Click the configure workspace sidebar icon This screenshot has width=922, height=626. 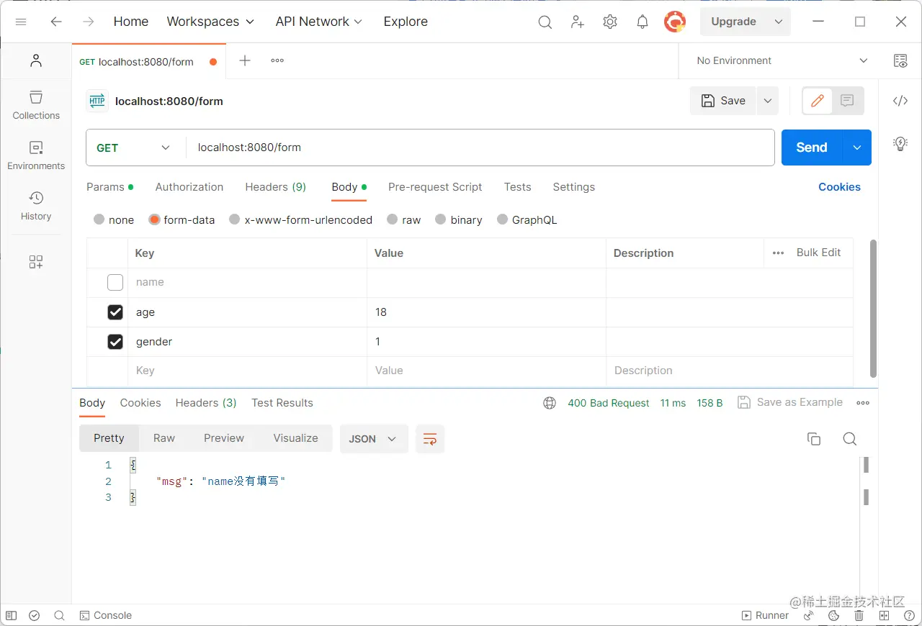pos(36,262)
